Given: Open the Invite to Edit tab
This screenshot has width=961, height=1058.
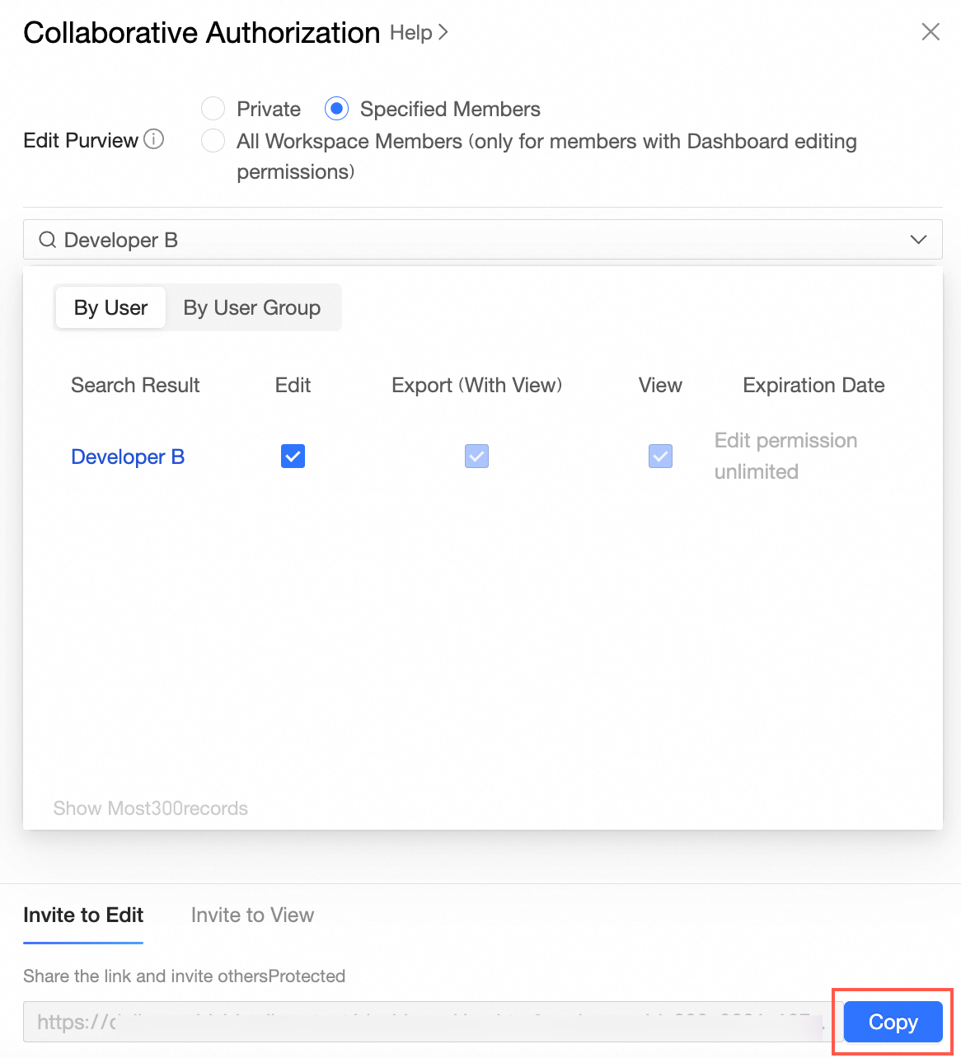Looking at the screenshot, I should (x=83, y=915).
